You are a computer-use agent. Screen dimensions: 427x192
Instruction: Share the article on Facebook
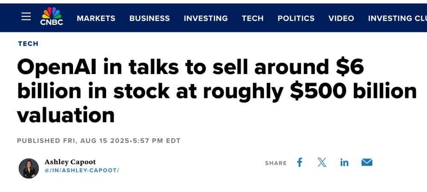(x=300, y=162)
